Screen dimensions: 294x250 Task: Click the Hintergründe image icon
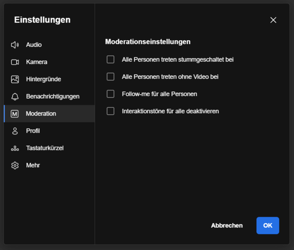coord(15,79)
